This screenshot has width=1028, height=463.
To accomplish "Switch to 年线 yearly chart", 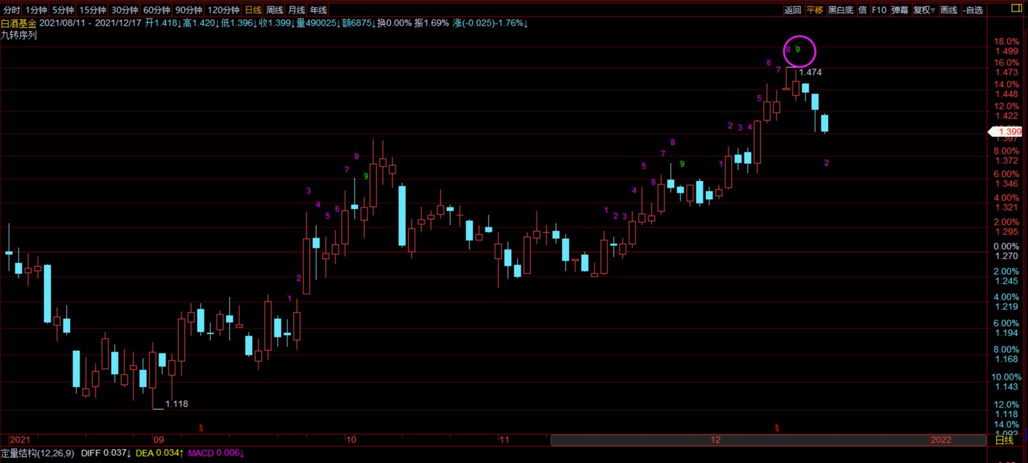I will [x=318, y=10].
